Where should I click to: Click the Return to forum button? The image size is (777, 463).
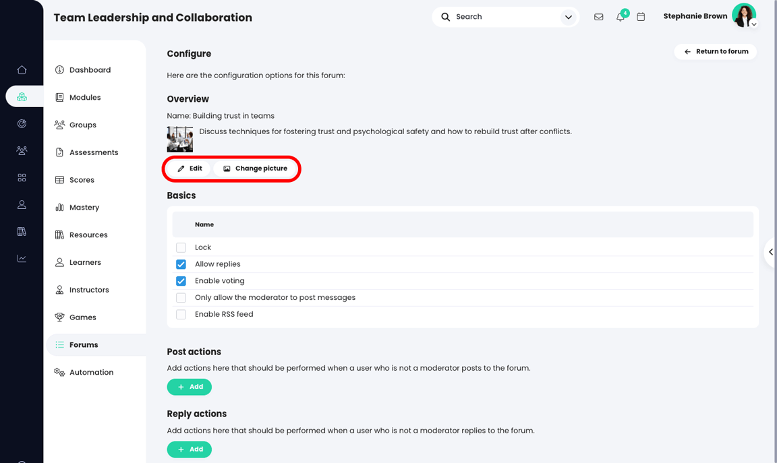715,51
